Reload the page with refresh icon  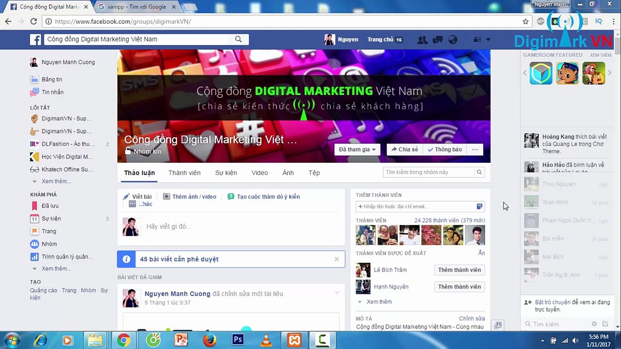(33, 21)
